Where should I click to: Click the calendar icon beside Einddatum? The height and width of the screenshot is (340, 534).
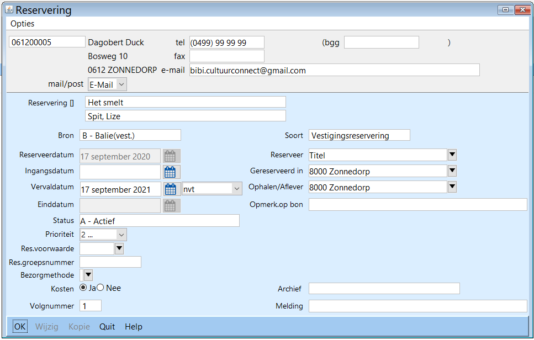172,205
